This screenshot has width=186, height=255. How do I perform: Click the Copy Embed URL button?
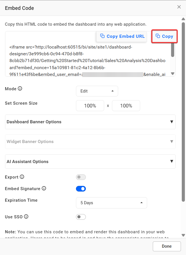coord(122,36)
